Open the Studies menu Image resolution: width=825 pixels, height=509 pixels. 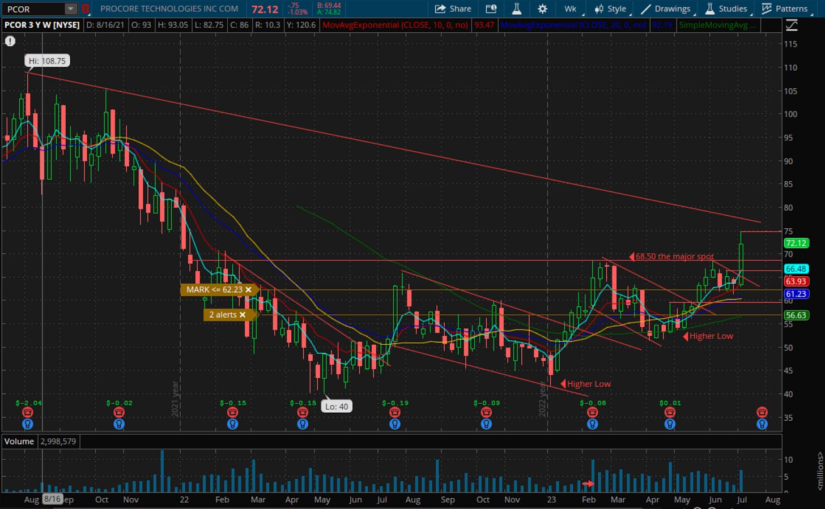coord(727,9)
